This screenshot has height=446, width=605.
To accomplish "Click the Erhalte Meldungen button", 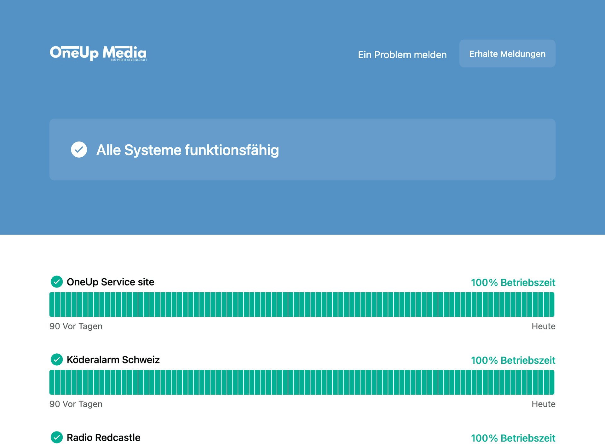I will tap(507, 54).
